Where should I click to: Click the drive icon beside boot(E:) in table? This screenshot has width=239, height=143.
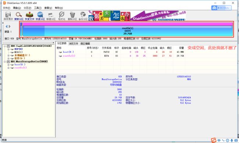pos(60,52)
